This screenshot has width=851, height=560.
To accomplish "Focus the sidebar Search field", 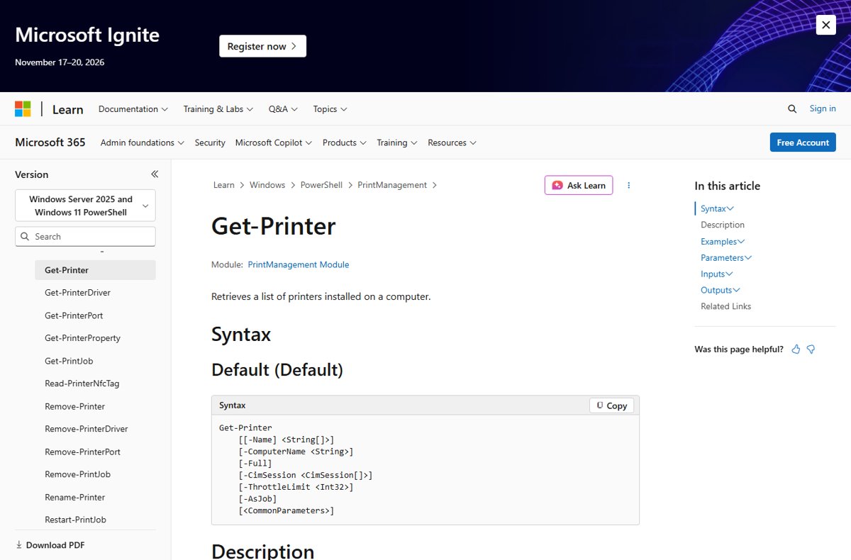I will [x=85, y=237].
